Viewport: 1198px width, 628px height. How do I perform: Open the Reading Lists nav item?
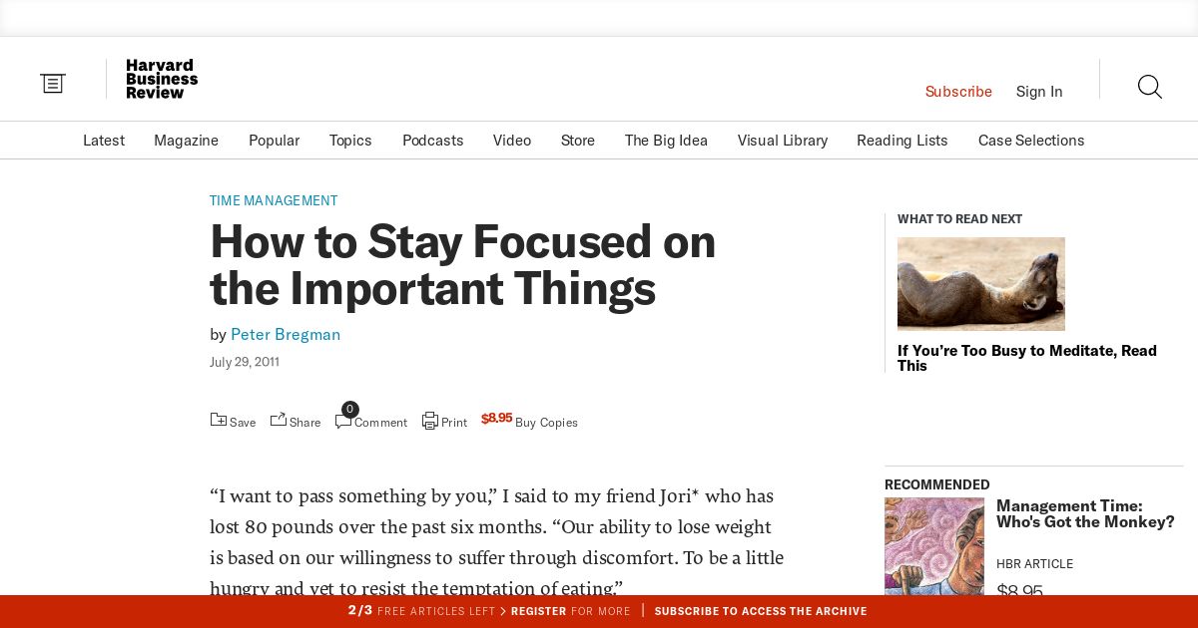902,141
